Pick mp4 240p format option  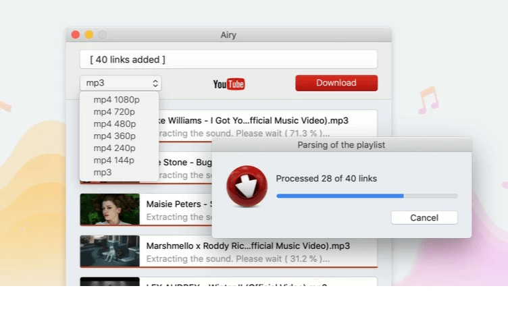point(114,148)
